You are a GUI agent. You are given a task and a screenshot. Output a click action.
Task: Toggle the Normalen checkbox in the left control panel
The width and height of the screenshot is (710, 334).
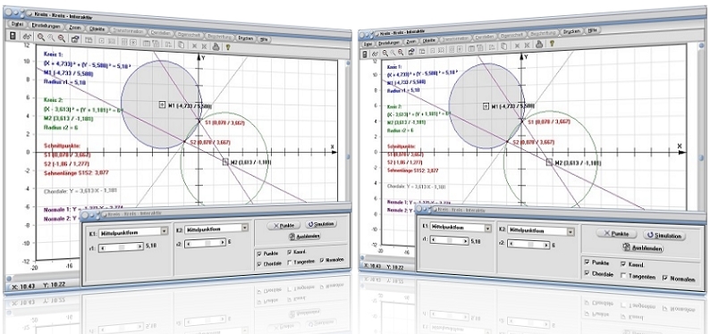pos(322,260)
